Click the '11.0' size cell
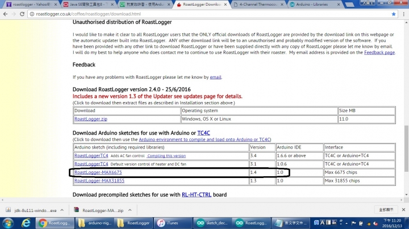This screenshot has width=409, height=229. coord(366,119)
